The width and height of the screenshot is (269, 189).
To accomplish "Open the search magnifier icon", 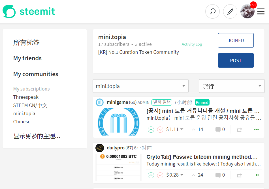I will coord(213,12).
